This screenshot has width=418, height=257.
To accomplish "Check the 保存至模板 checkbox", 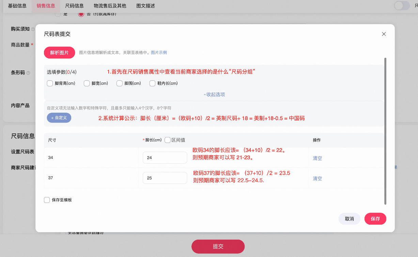I will pos(47,200).
